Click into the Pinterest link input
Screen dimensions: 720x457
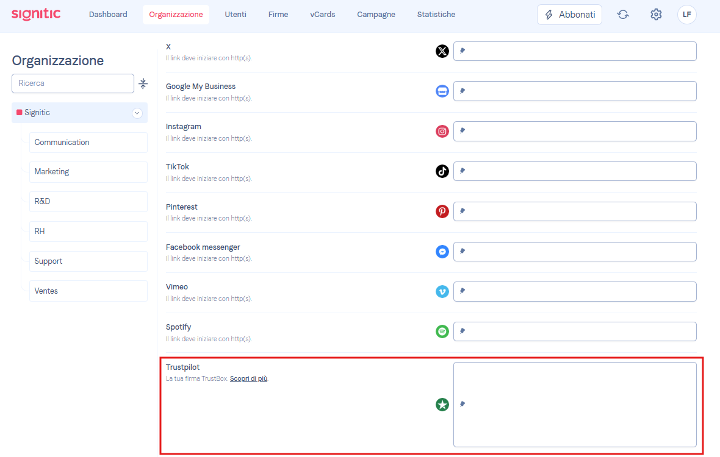point(575,211)
